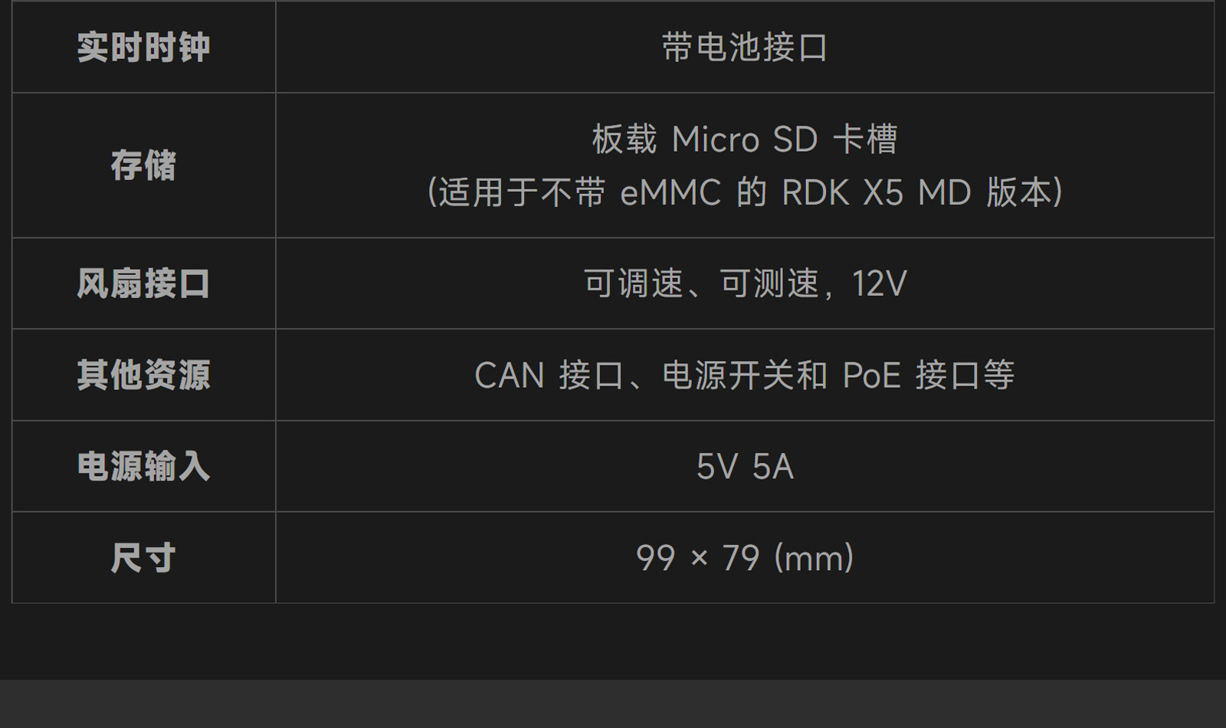Screen dimensions: 1226x728
Task: Select the 99 × 79 (mm) dimension value
Action: click(x=745, y=558)
